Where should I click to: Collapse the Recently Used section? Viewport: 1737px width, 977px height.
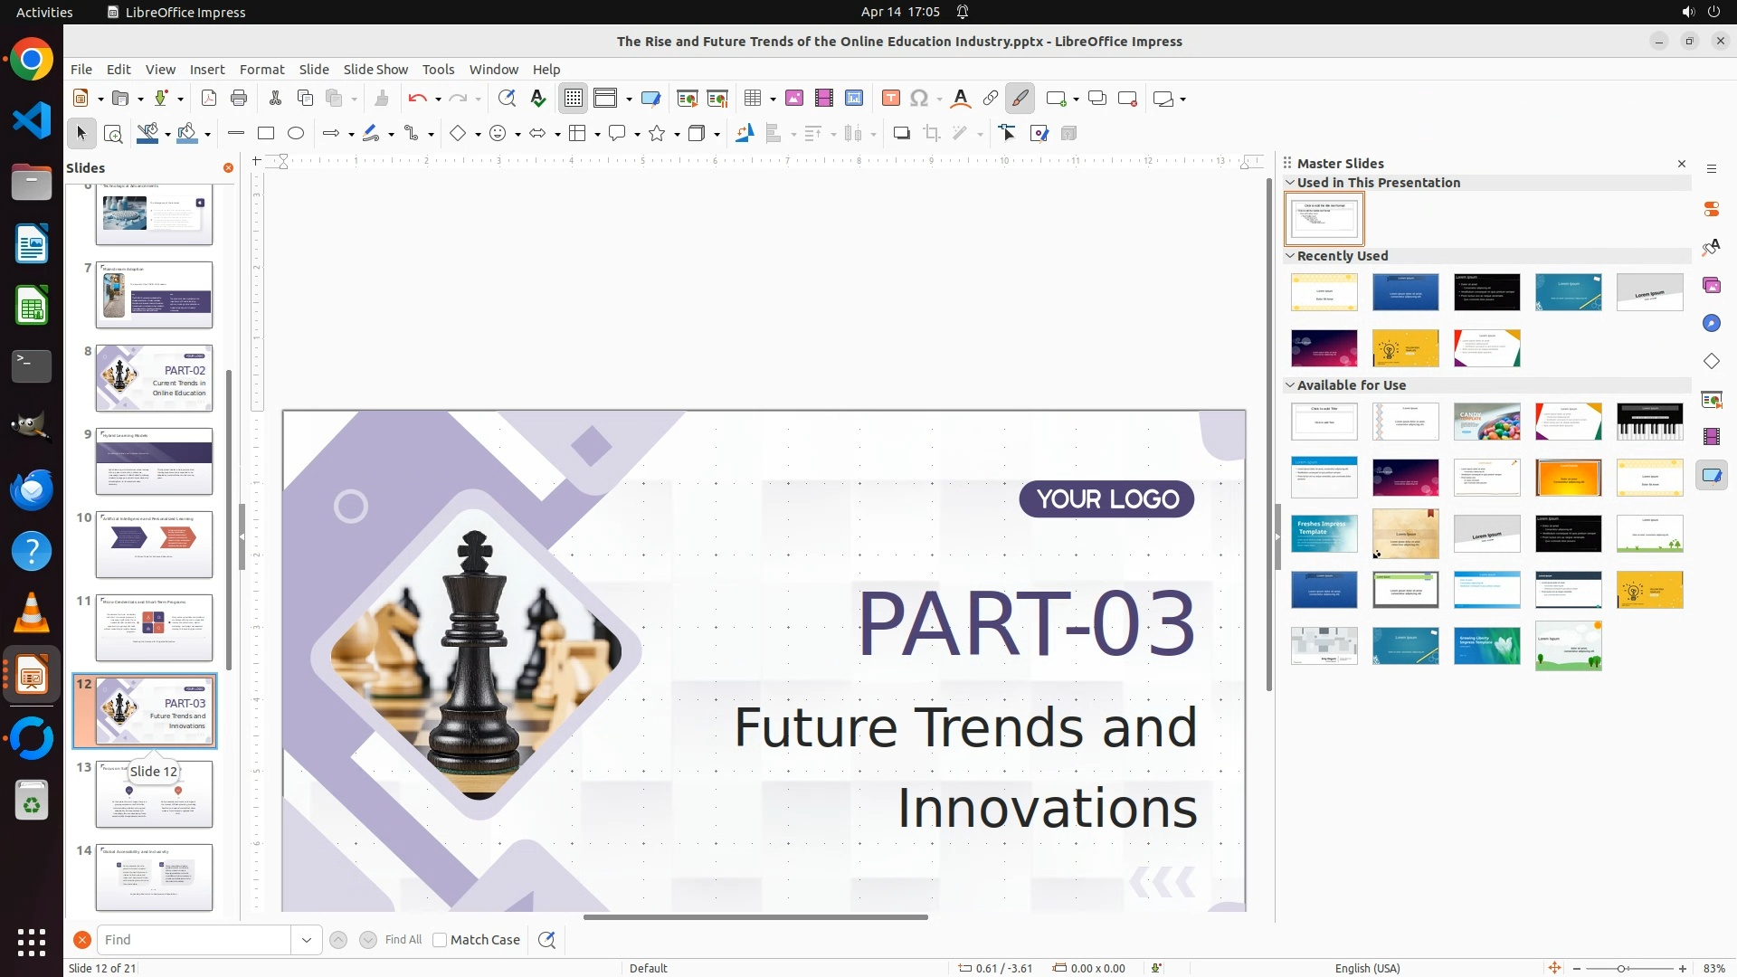click(1290, 256)
